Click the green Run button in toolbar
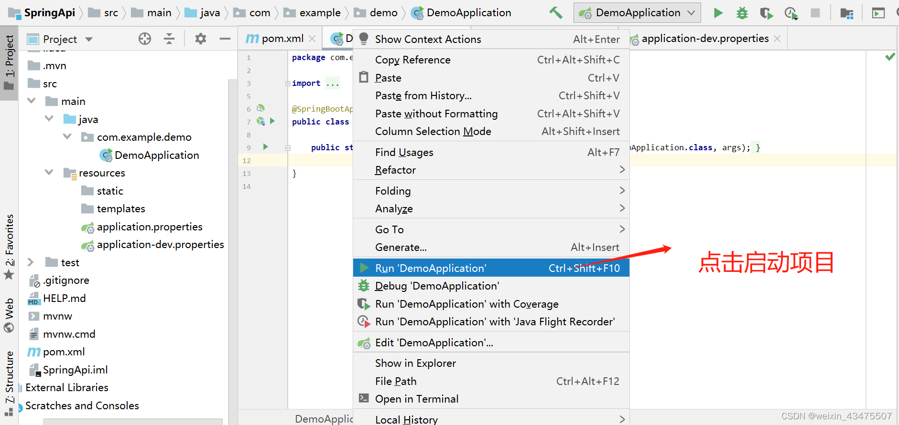899x425 pixels. (718, 13)
